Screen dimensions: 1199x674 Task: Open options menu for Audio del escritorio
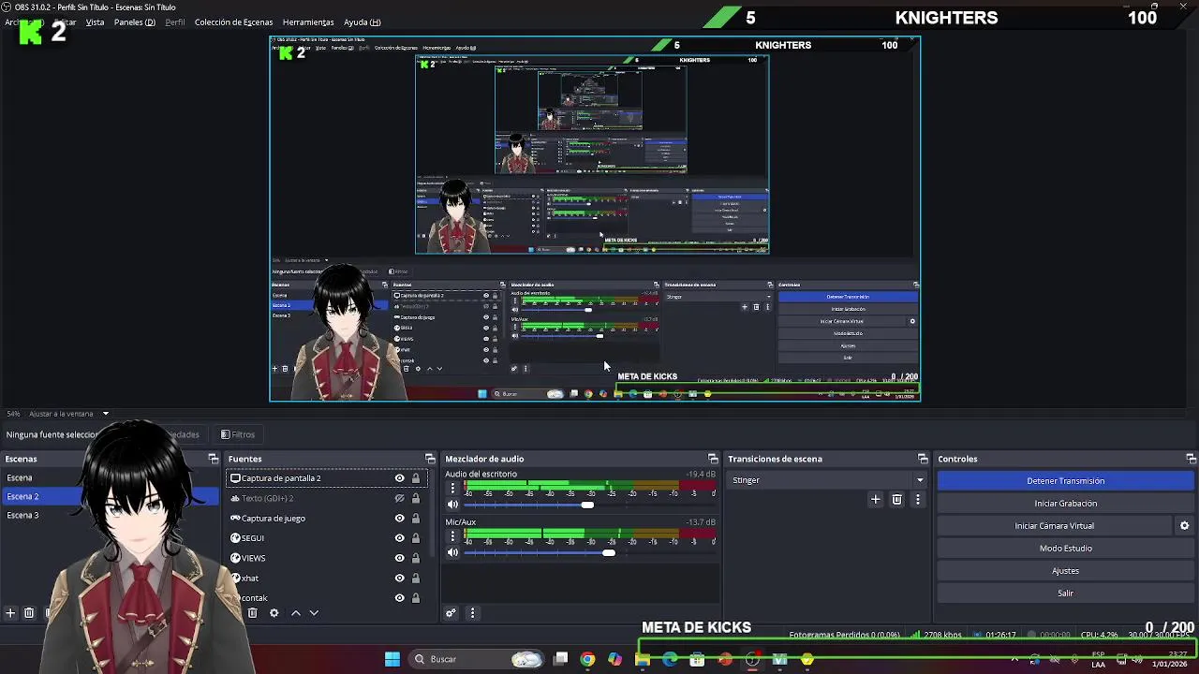(x=452, y=489)
